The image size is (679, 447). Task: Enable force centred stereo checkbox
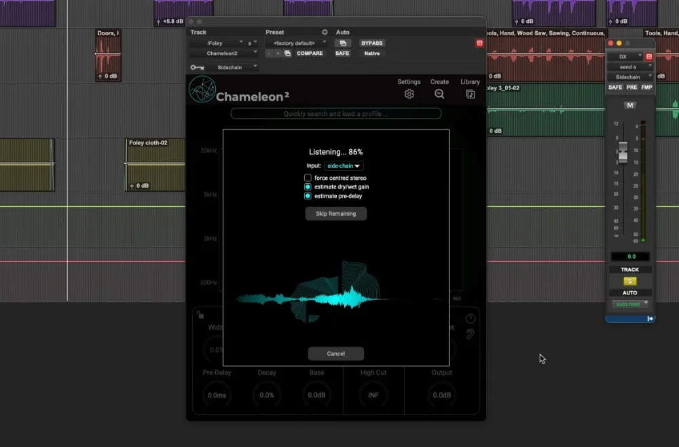coord(308,178)
